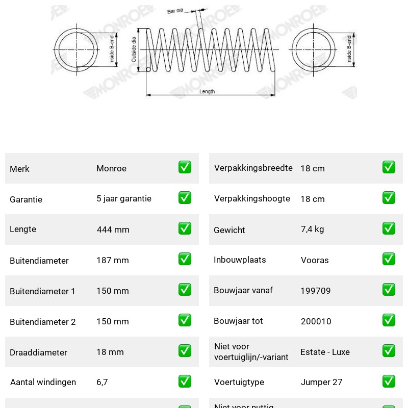Click checkmark icon in Gewicht 7,4 kg row

pos(389,228)
